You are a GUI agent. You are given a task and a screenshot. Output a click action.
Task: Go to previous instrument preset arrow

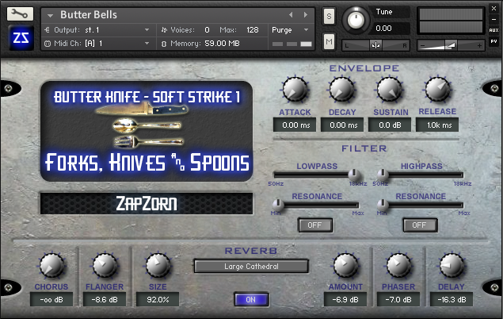(290, 14)
